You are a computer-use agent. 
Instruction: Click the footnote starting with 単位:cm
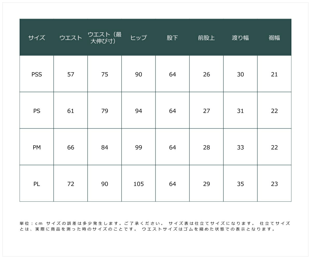pyautogui.click(x=155, y=226)
